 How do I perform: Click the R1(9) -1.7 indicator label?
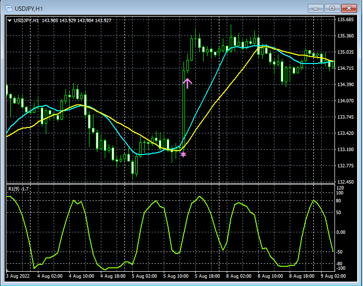click(19, 189)
